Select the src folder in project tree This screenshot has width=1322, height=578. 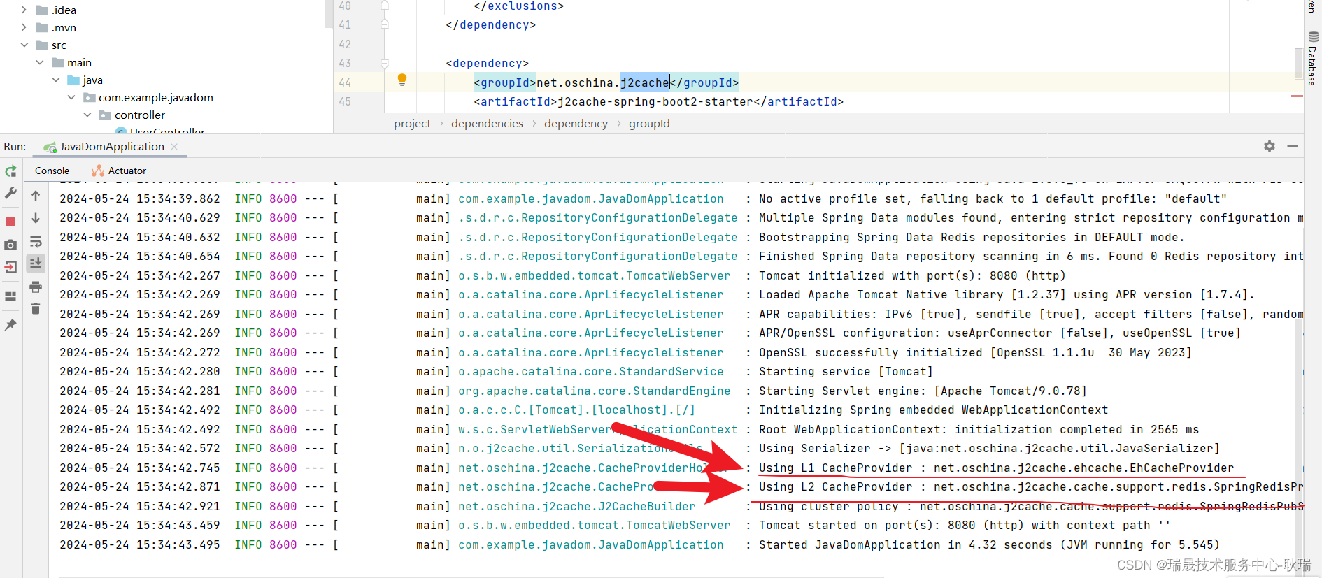coord(59,45)
